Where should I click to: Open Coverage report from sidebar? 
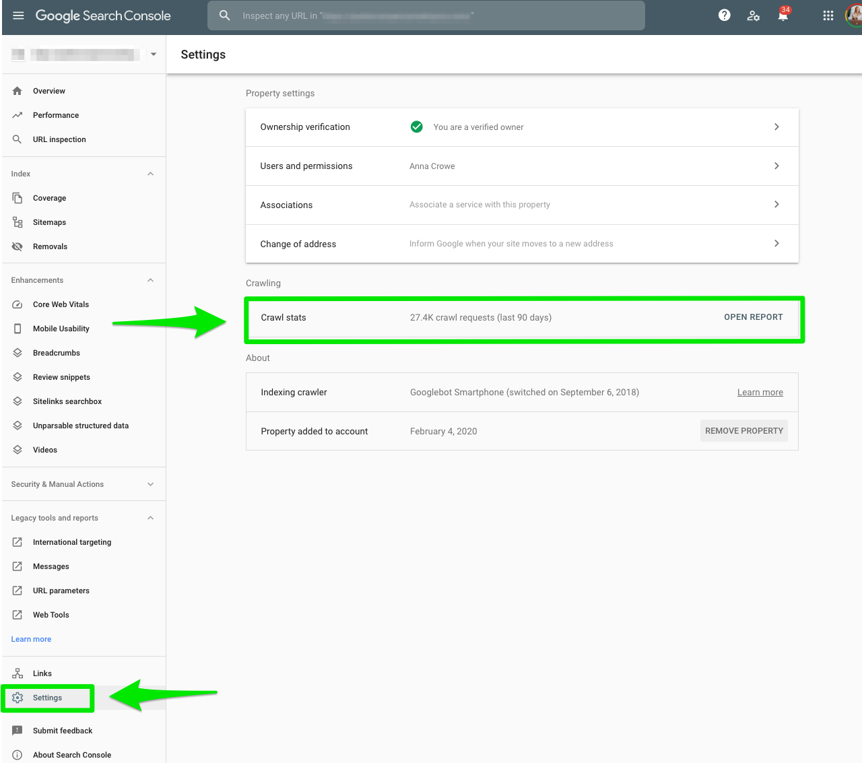click(50, 198)
